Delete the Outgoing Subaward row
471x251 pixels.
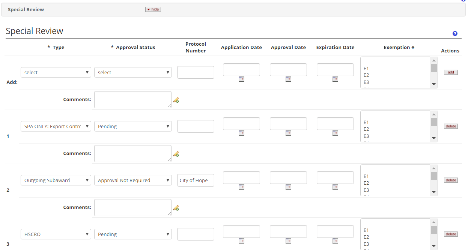click(451, 180)
